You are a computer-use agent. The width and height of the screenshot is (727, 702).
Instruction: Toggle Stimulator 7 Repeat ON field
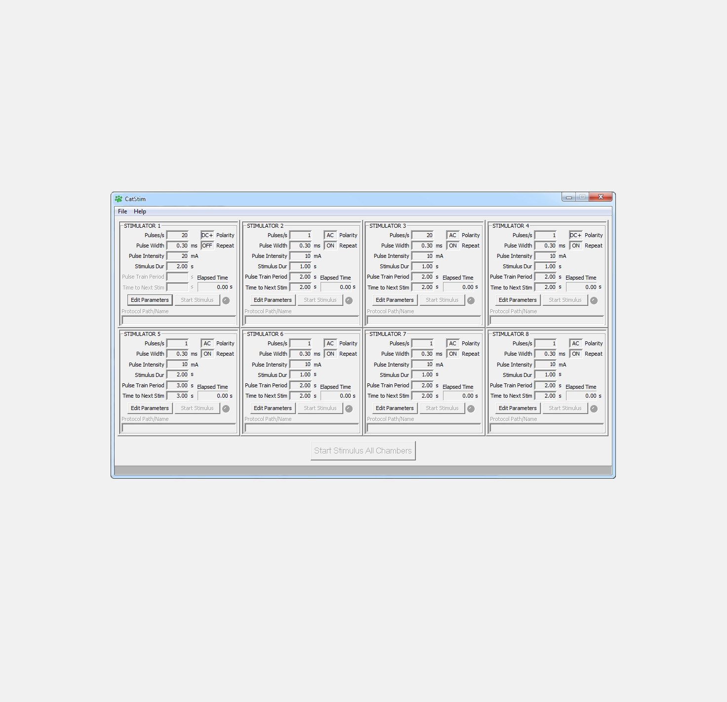click(452, 354)
